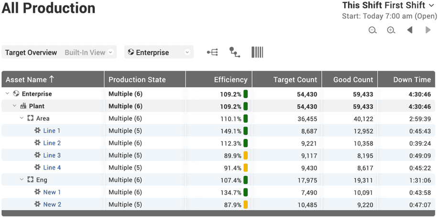Sort by Asset Name column header

pos(53,80)
